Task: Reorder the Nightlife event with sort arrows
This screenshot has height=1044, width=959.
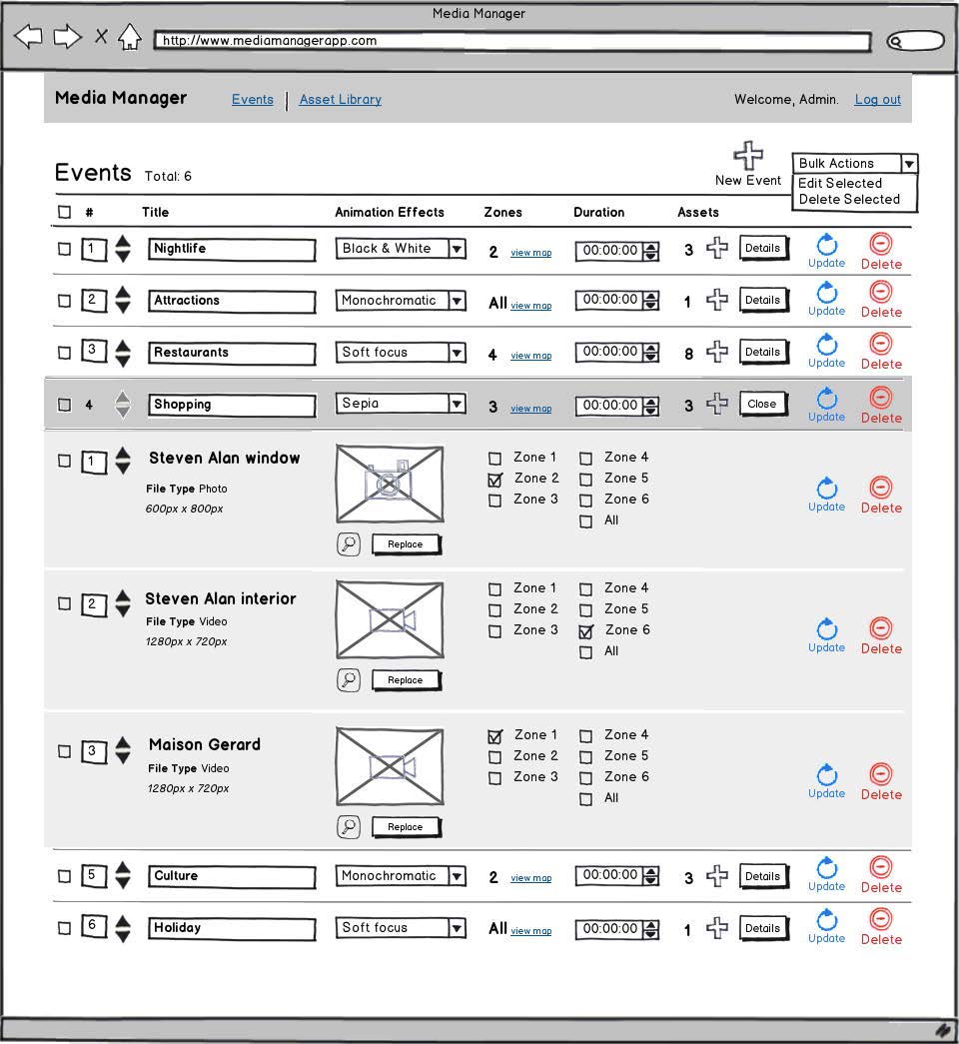Action: (x=123, y=249)
